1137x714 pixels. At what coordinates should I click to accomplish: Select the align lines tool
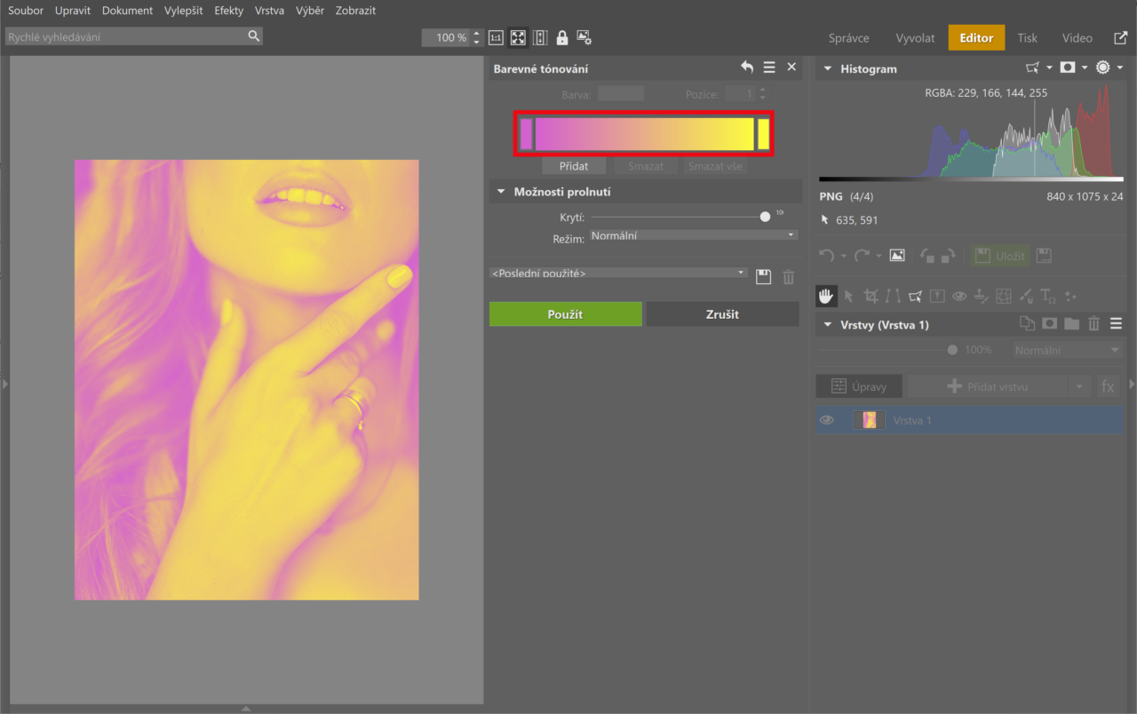(x=893, y=296)
